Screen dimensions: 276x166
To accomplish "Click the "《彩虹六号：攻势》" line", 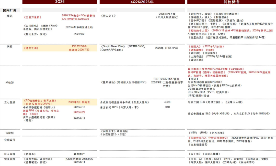I will [x=213, y=14].
